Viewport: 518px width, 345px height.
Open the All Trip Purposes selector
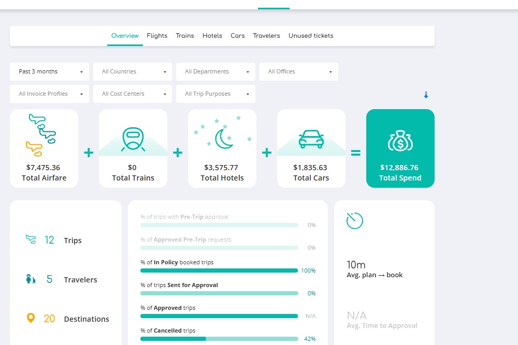click(x=215, y=94)
